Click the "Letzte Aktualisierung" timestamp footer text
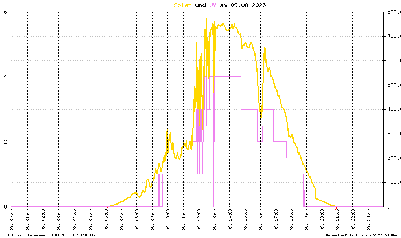Screen dimensions: 401x238 (x=50, y=235)
